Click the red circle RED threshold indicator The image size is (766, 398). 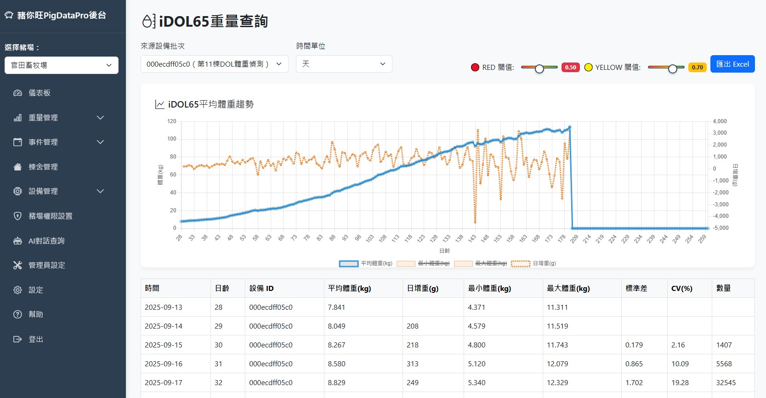tap(475, 68)
